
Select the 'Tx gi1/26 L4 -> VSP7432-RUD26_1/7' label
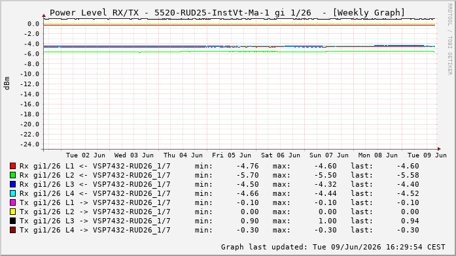(x=95, y=230)
